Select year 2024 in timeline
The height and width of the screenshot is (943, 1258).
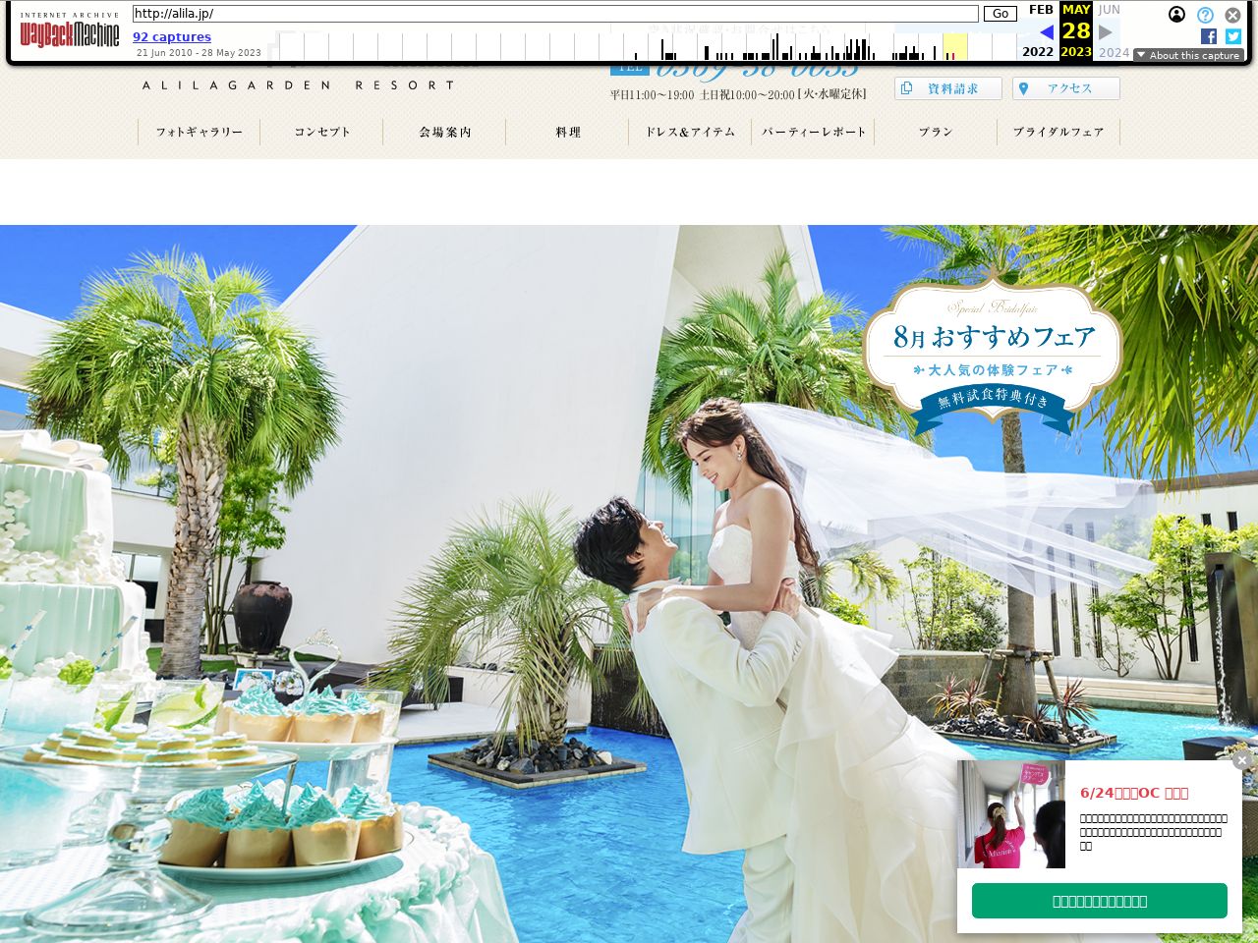click(x=1114, y=52)
